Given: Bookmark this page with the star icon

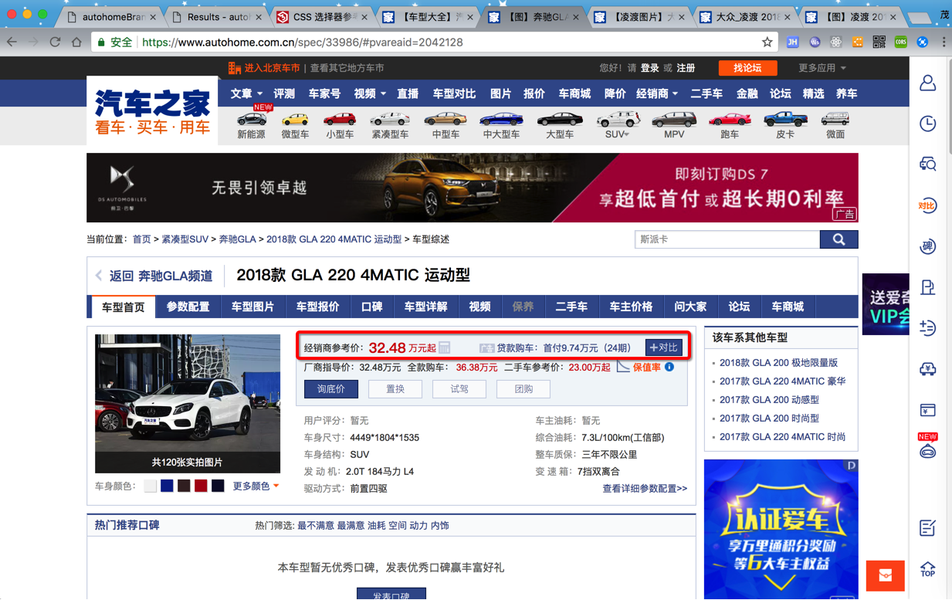Looking at the screenshot, I should point(767,42).
